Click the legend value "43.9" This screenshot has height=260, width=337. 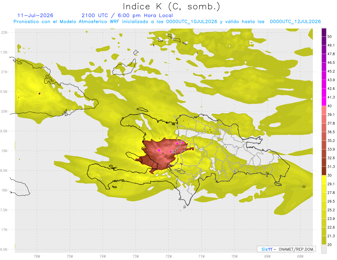point(331,80)
